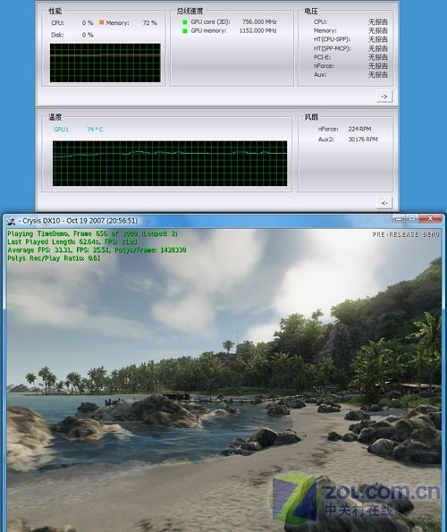The width and height of the screenshot is (447, 532).
Task: Close the Crysis DX10 window
Action: point(430,218)
